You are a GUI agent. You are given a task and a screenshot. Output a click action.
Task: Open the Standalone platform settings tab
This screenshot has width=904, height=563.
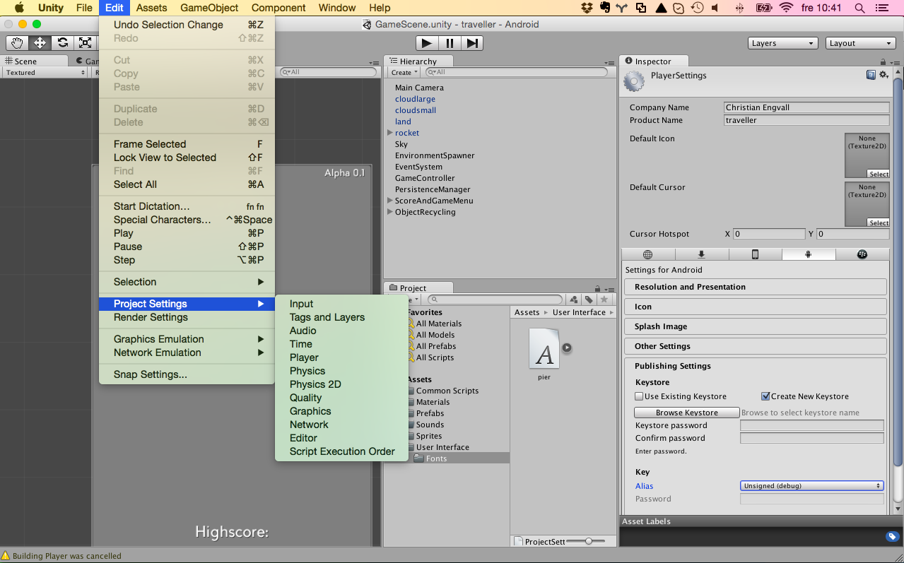(701, 255)
